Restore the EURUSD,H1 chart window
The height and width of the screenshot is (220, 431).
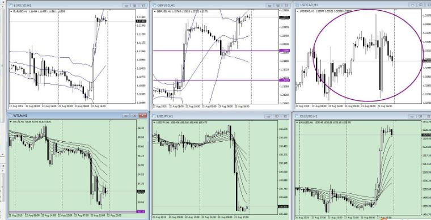135,5
